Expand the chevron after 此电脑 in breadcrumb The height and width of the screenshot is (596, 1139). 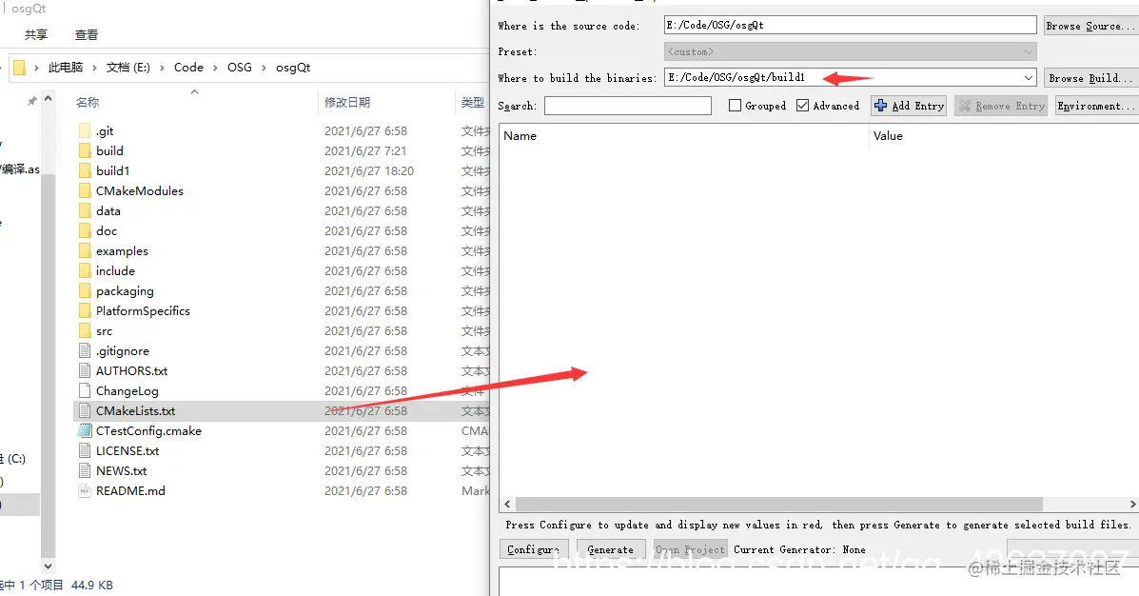pos(94,68)
